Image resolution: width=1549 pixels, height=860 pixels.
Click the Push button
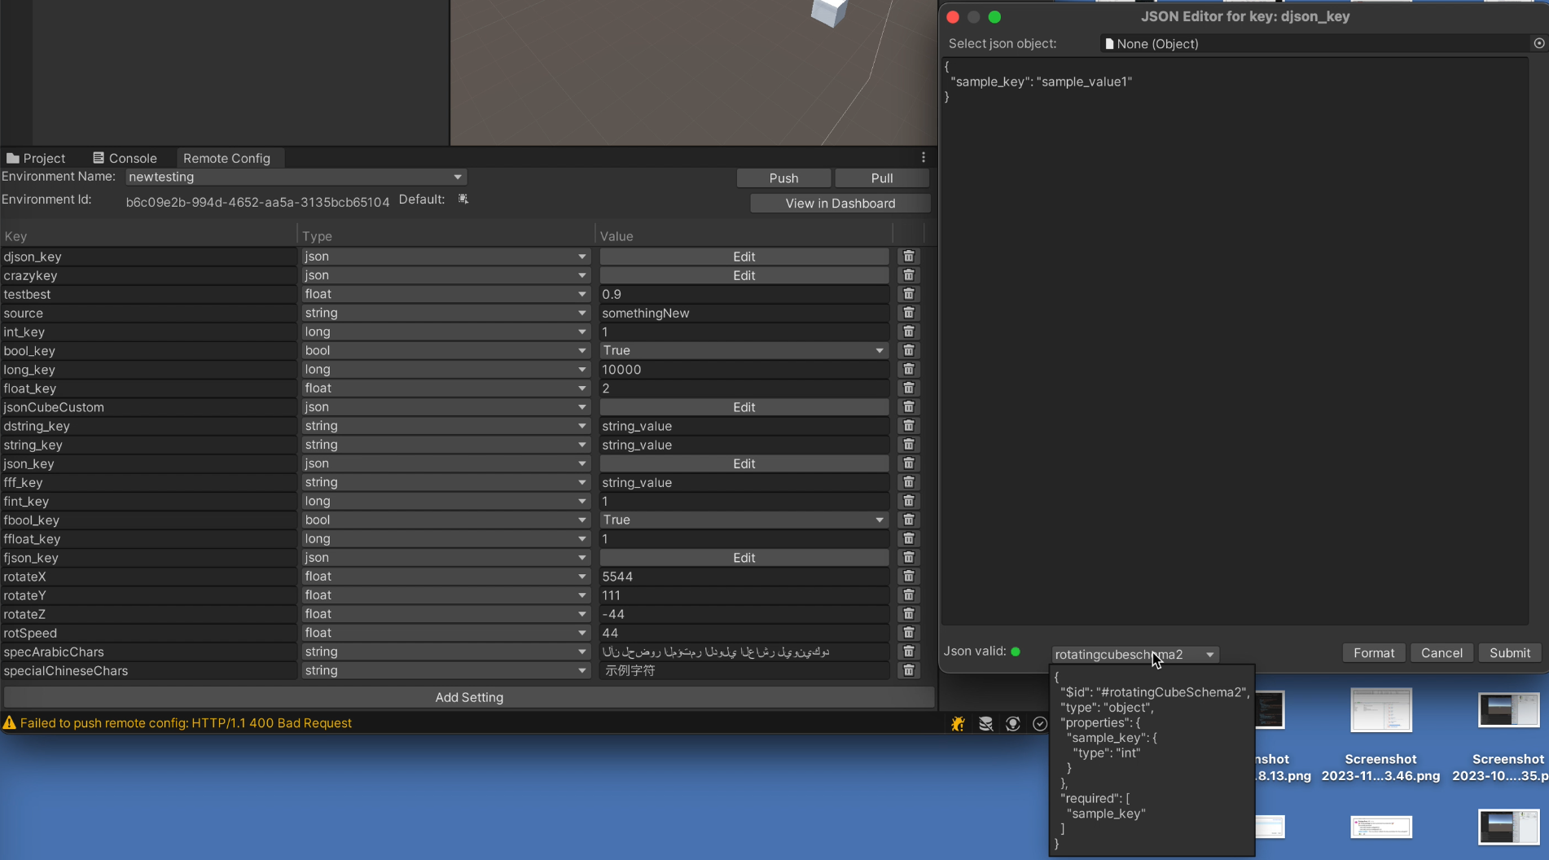[783, 178]
